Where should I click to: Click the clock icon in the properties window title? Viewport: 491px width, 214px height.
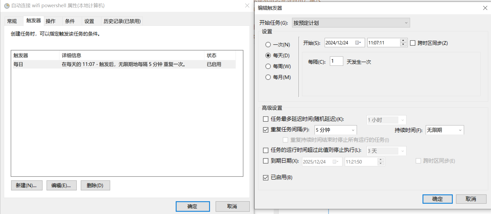[x=7, y=6]
